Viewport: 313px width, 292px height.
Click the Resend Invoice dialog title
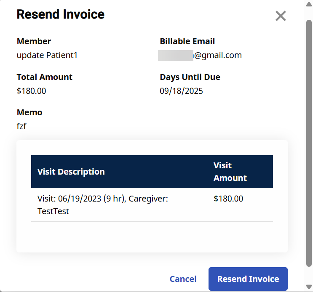[x=60, y=14]
